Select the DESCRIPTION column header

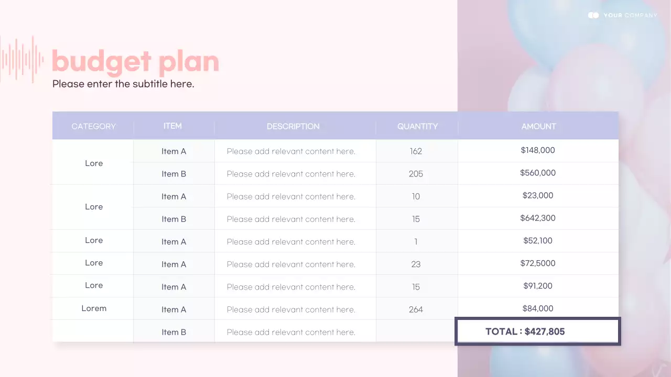[x=293, y=126]
